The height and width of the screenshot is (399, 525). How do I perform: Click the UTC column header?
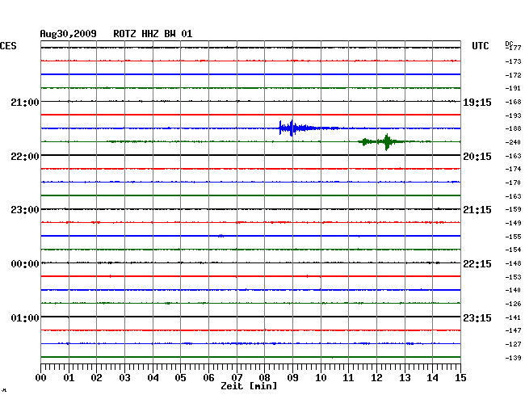(x=480, y=46)
